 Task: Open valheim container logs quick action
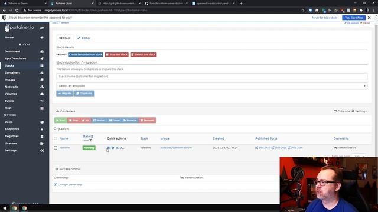pyautogui.click(x=108, y=148)
